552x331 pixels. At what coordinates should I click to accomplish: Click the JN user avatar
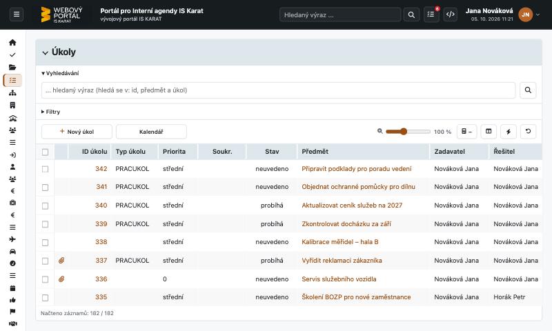point(525,14)
